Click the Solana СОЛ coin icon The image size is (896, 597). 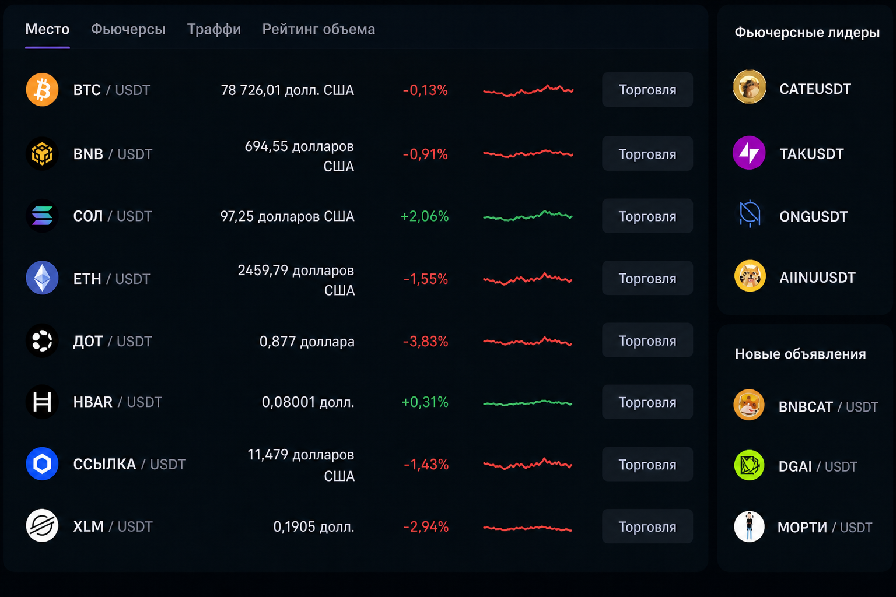42,216
